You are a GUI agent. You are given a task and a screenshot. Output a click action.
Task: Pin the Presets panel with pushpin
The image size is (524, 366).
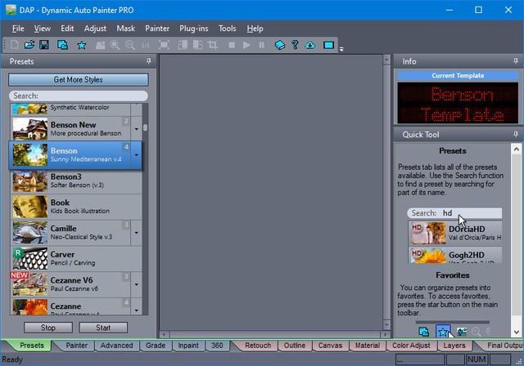pos(148,61)
